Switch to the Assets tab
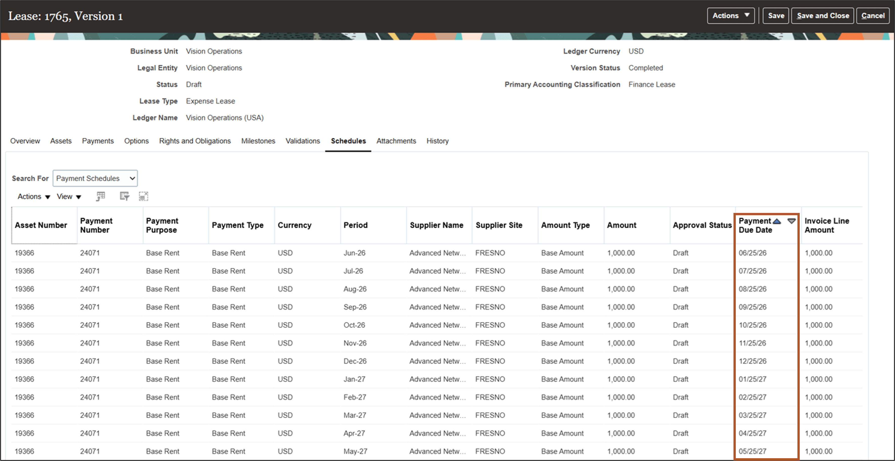 61,141
